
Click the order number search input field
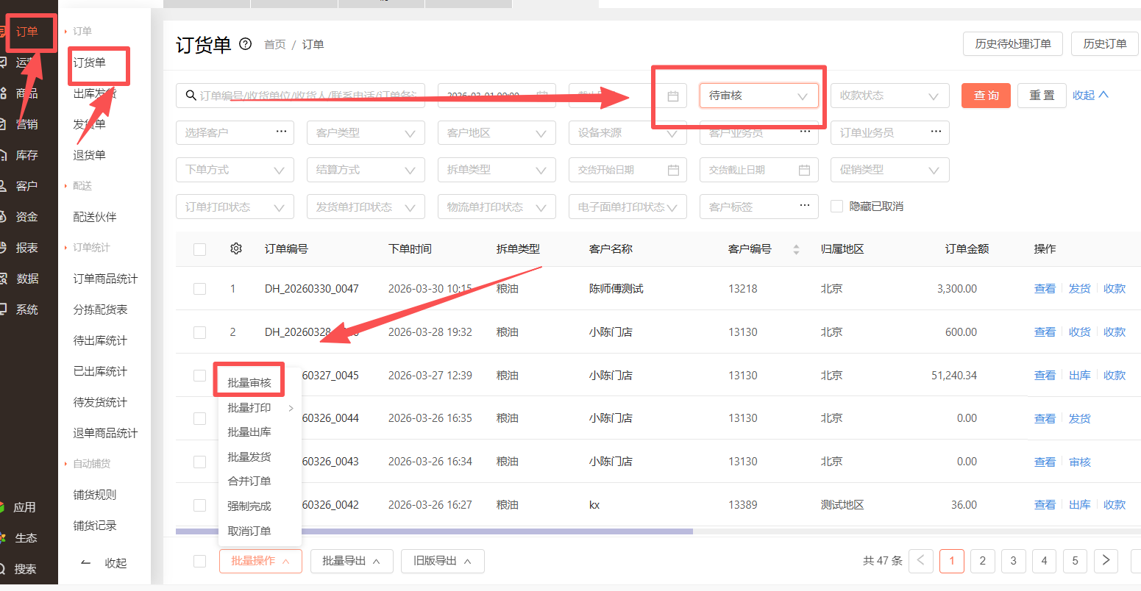coord(300,96)
